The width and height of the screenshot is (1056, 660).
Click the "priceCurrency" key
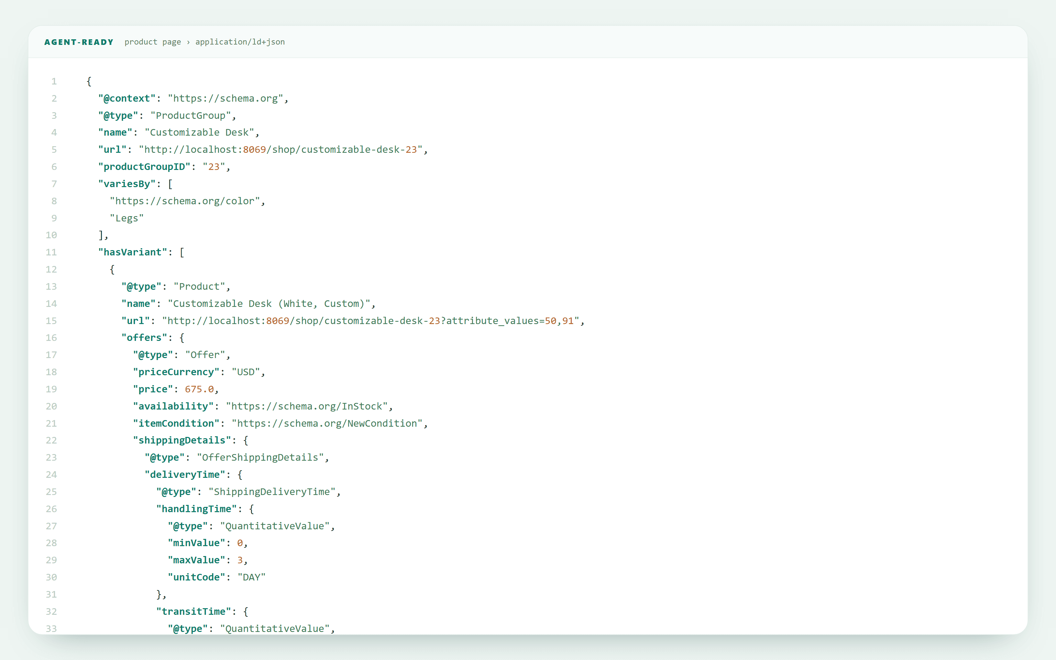(176, 372)
